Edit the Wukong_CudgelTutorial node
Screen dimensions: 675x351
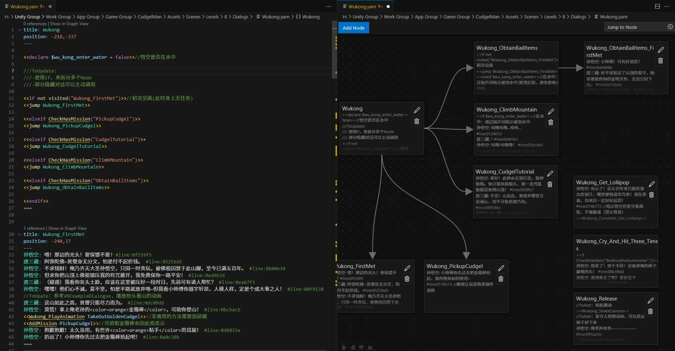550,174
